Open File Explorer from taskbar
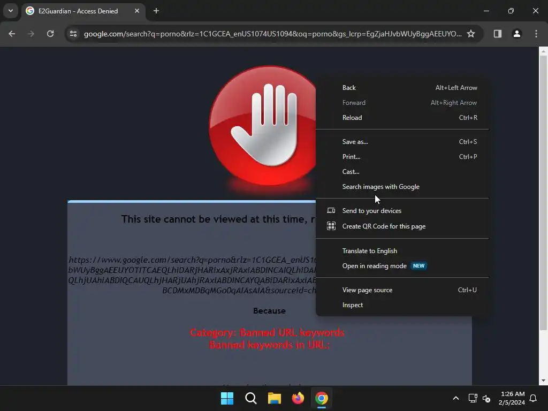 (x=275, y=398)
